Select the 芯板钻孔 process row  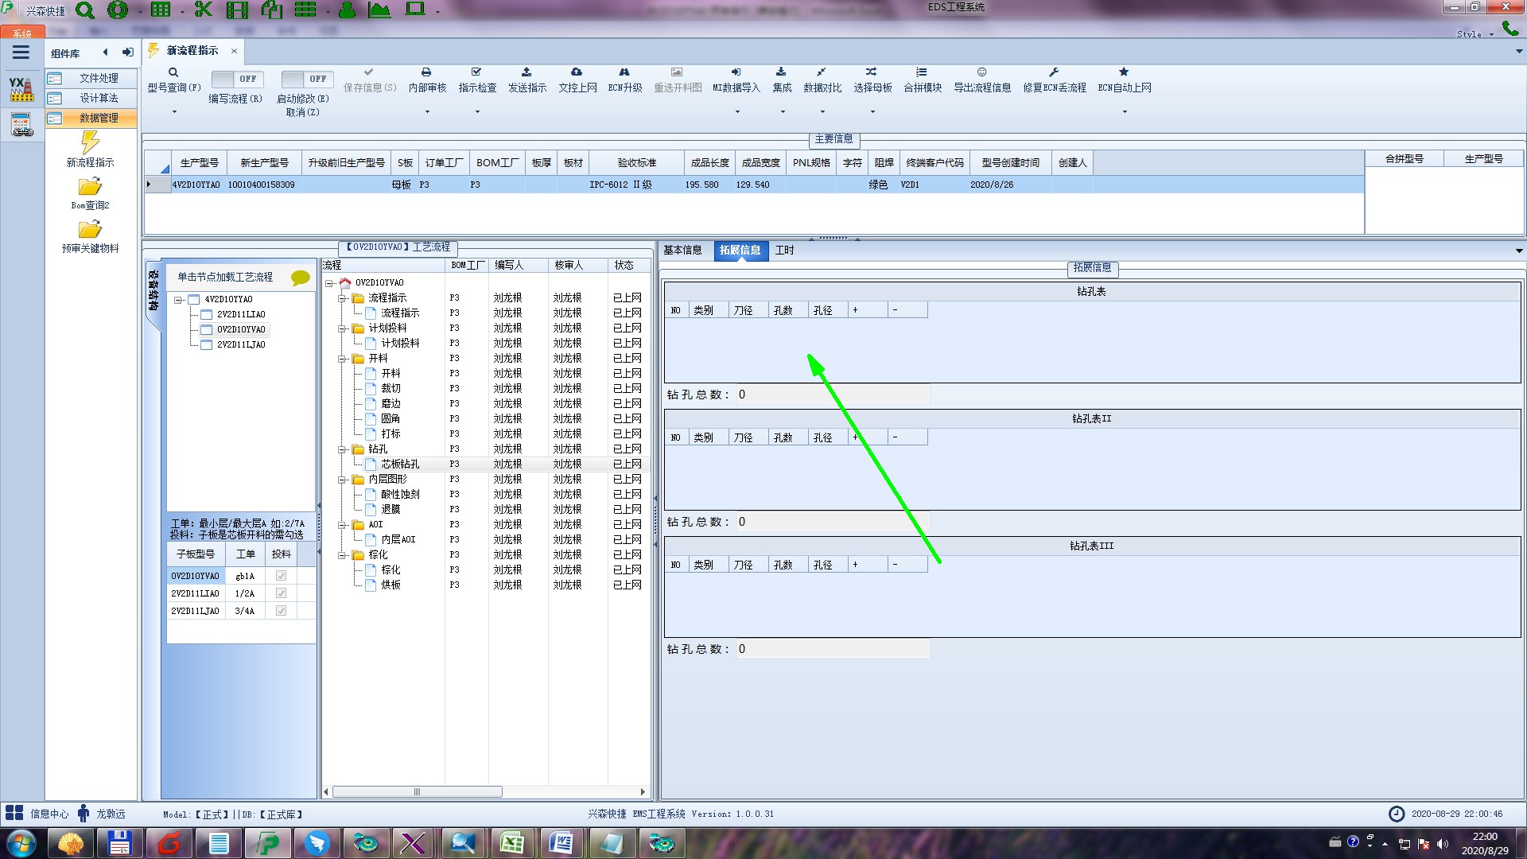pyautogui.click(x=485, y=464)
